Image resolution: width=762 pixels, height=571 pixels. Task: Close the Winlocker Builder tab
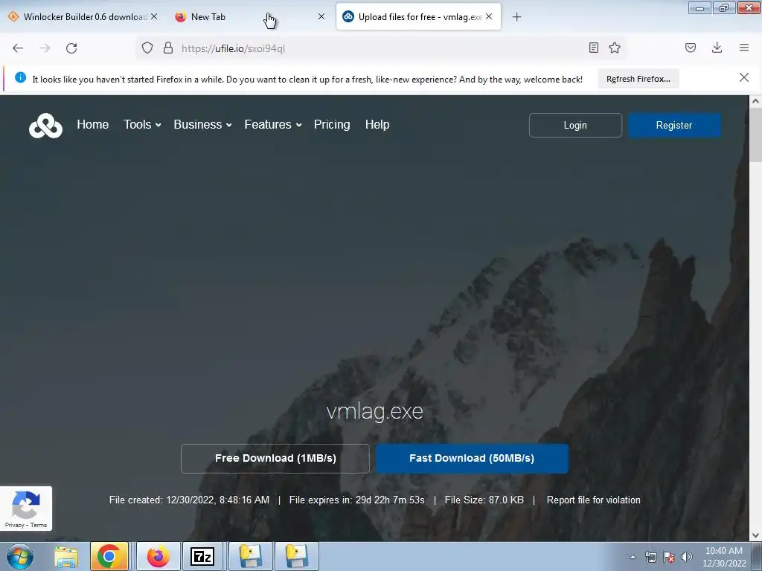tap(154, 16)
